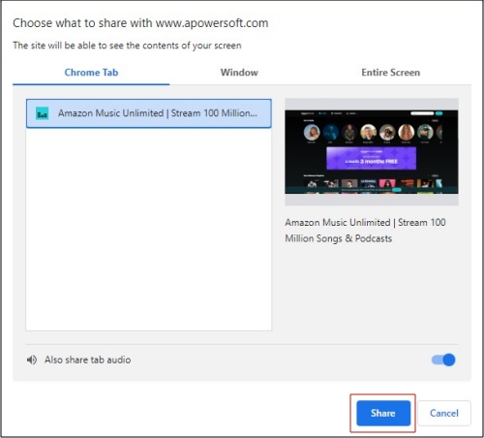Click dialog heading 'Choose what to share'
The width and height of the screenshot is (484, 438).
(x=71, y=23)
